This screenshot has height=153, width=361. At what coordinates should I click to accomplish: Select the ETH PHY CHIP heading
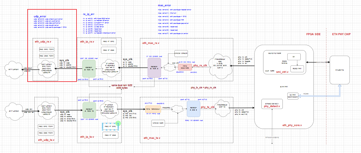(x=341, y=34)
